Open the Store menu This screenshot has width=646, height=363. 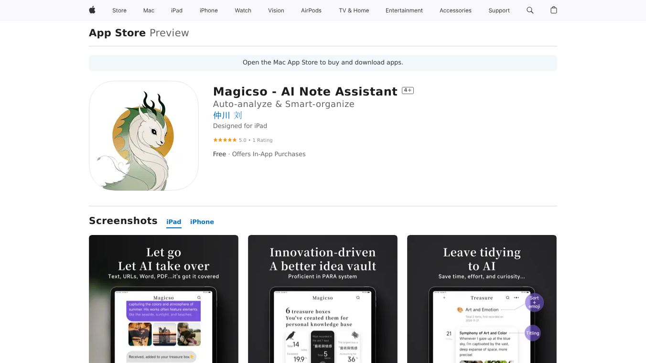coord(119,11)
